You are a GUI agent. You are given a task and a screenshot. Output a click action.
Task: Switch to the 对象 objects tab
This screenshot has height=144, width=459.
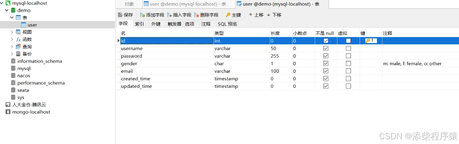coord(129,4)
